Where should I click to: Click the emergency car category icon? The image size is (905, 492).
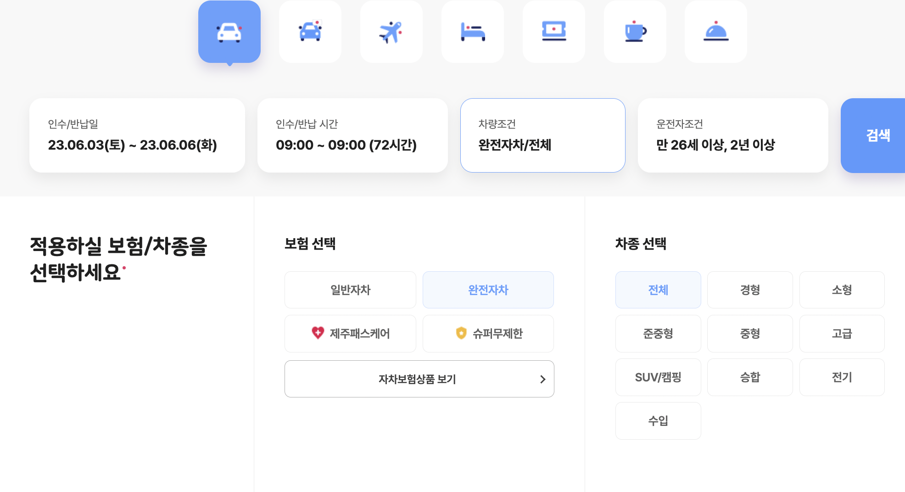(310, 31)
